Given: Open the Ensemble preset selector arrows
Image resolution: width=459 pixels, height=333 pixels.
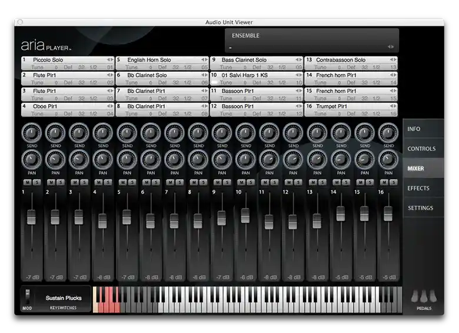Looking at the screenshot, I should pyautogui.click(x=391, y=47).
